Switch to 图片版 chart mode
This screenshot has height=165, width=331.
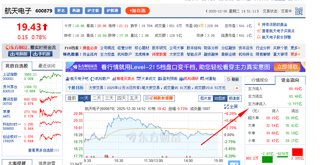[206, 98]
